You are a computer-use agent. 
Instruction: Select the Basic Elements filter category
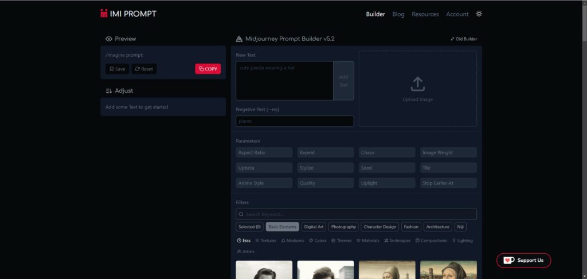(x=282, y=227)
